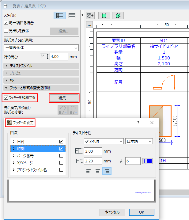189x220 pixels.
Task: Align footer text to the left
Action: (89, 171)
